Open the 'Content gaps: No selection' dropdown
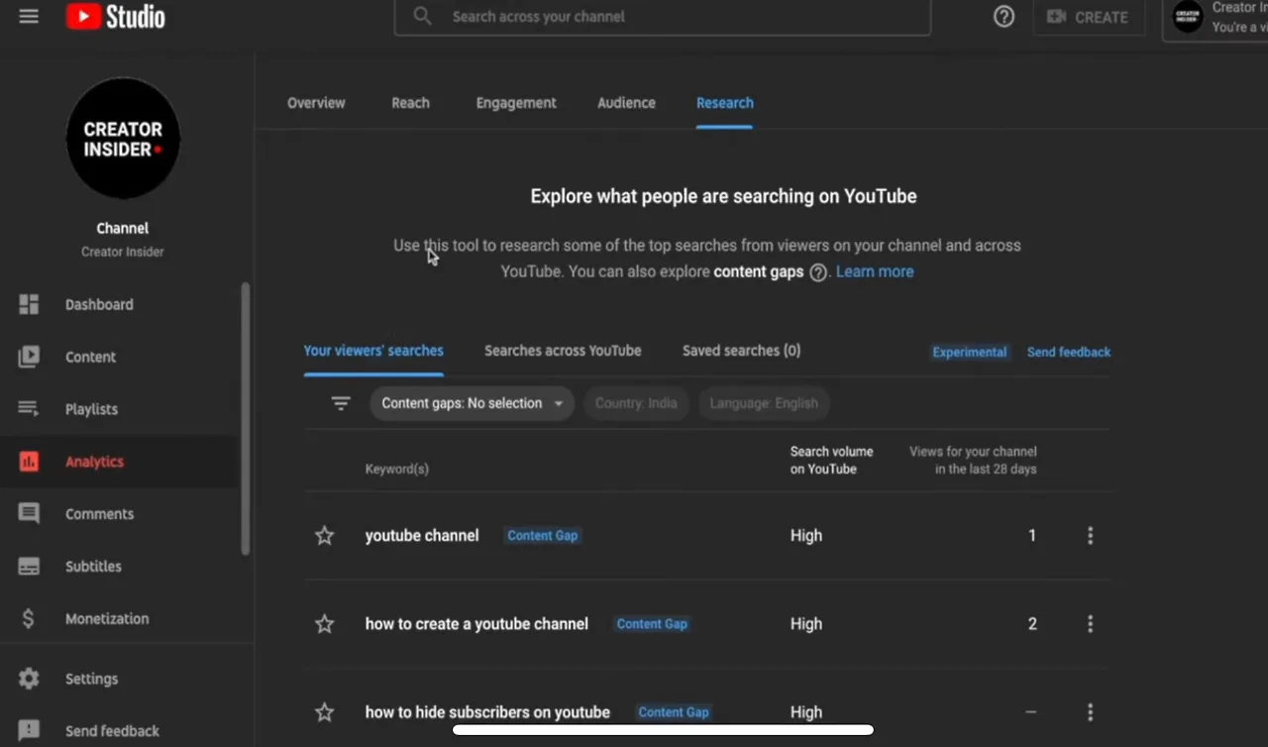1268x747 pixels. [x=472, y=403]
